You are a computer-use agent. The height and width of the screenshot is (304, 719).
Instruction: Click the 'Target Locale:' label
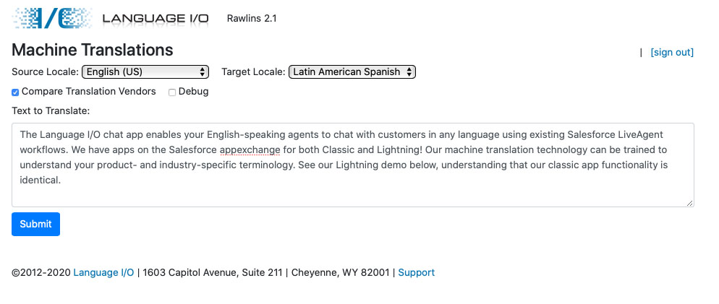tap(253, 72)
